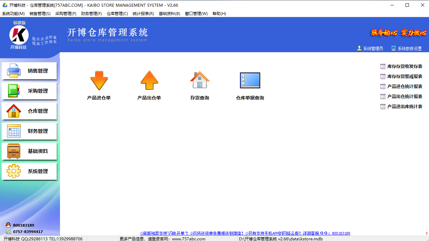
Task: Click the drawer icon beside 基础资料
Action: point(13,151)
